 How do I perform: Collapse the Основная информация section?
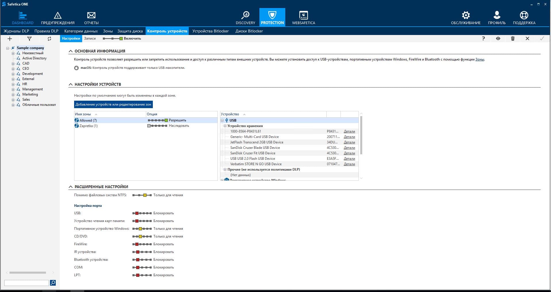click(x=71, y=51)
